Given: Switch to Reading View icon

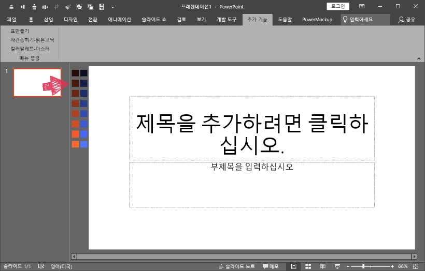Looking at the screenshot, I should coord(323,266).
